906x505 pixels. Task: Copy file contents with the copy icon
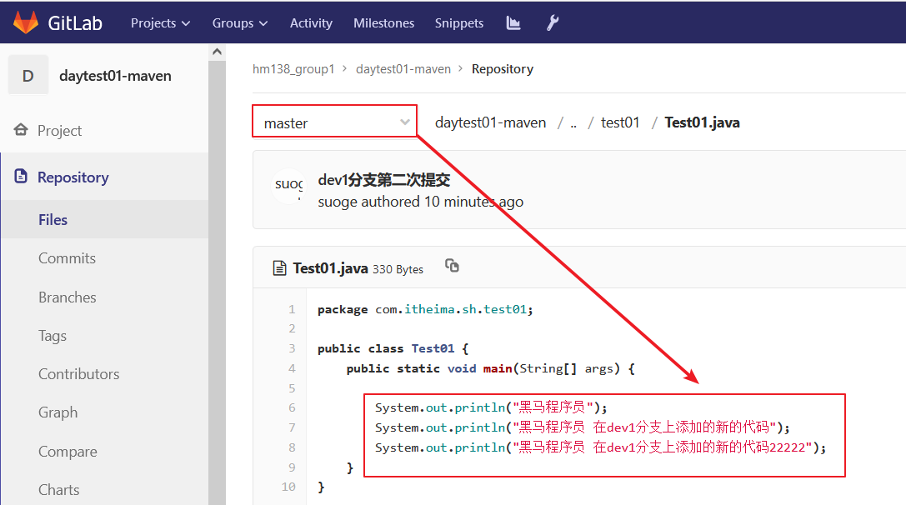[452, 266]
